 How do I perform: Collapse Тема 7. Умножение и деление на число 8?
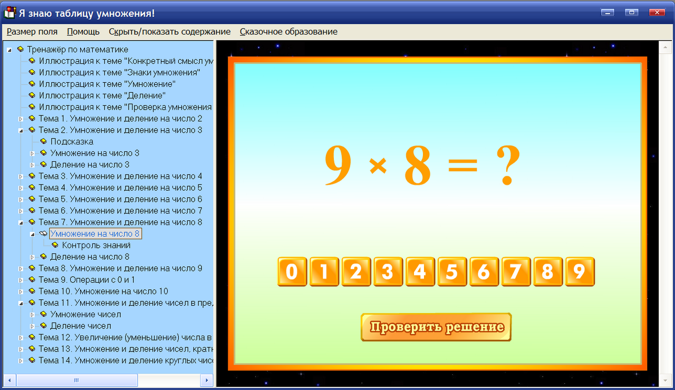[x=21, y=222]
